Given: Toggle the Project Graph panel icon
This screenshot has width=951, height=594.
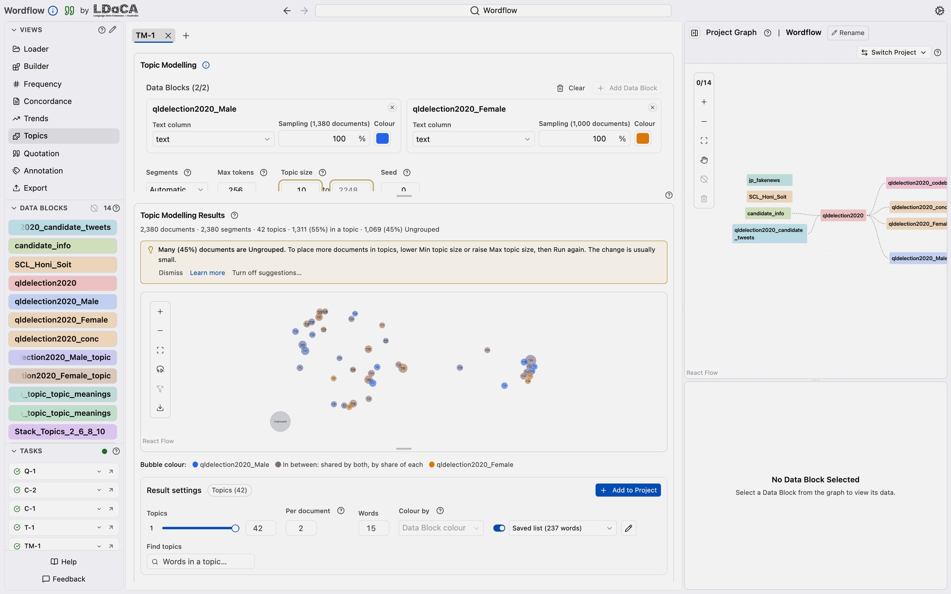Looking at the screenshot, I should coord(695,33).
